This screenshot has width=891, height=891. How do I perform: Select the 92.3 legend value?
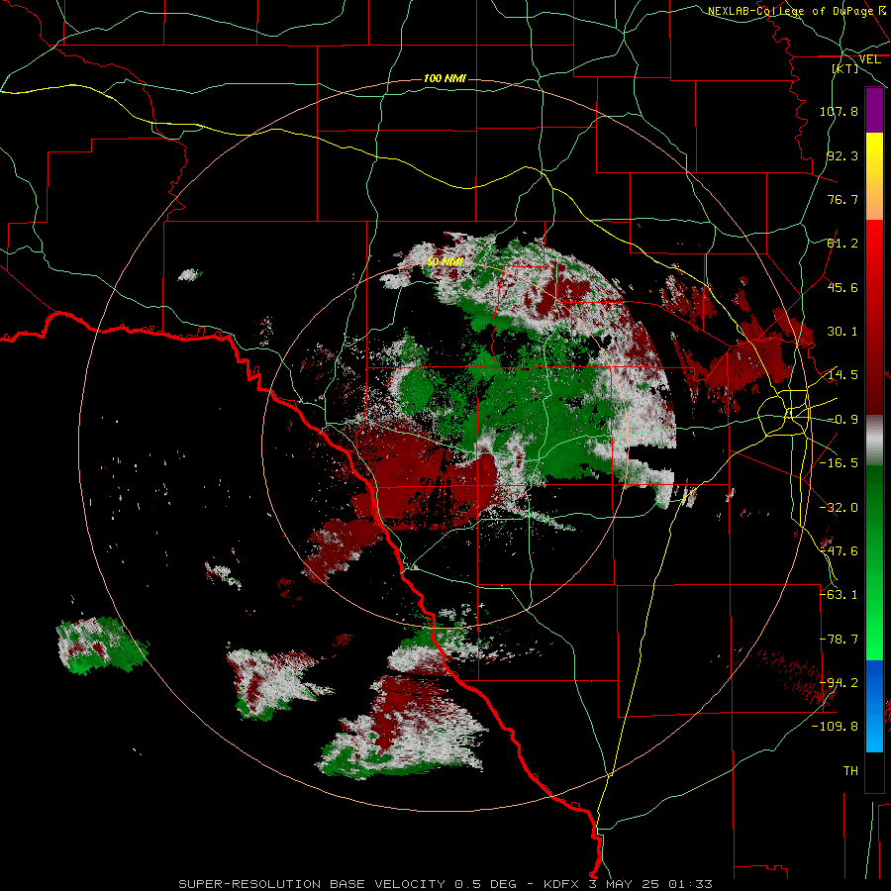842,155
